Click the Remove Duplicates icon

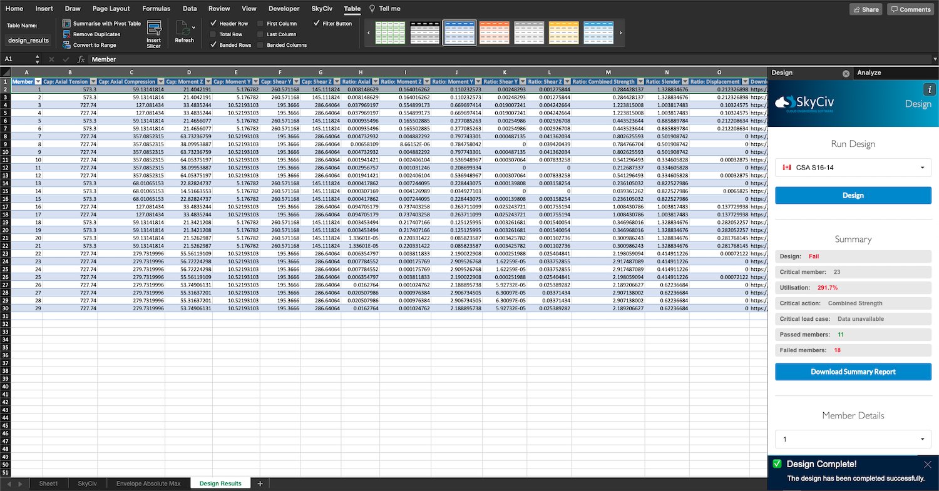coord(67,34)
